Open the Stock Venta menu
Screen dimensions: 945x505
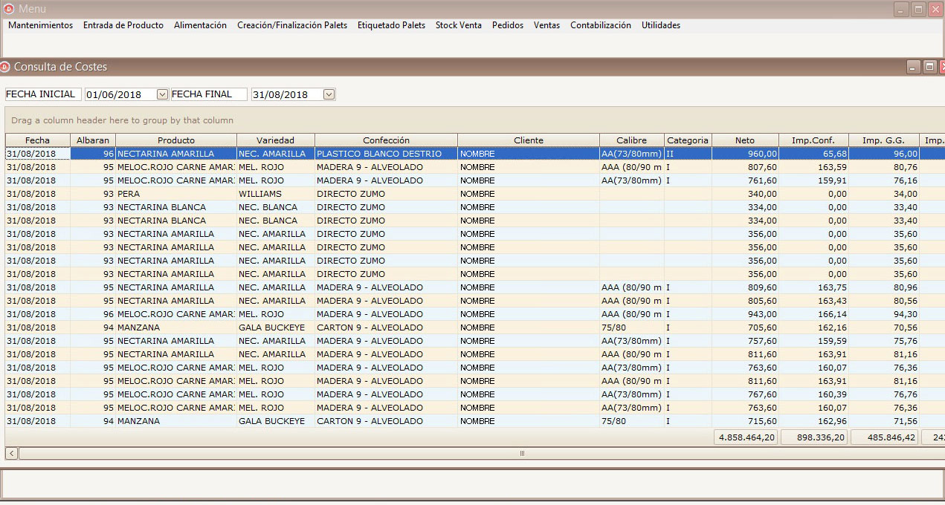[459, 25]
